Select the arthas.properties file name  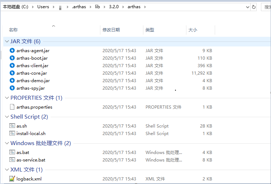click(x=34, y=107)
